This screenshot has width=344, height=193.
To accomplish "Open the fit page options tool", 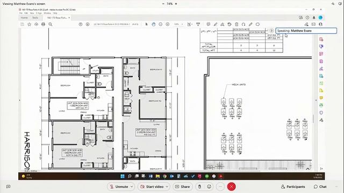I will [x=189, y=24].
